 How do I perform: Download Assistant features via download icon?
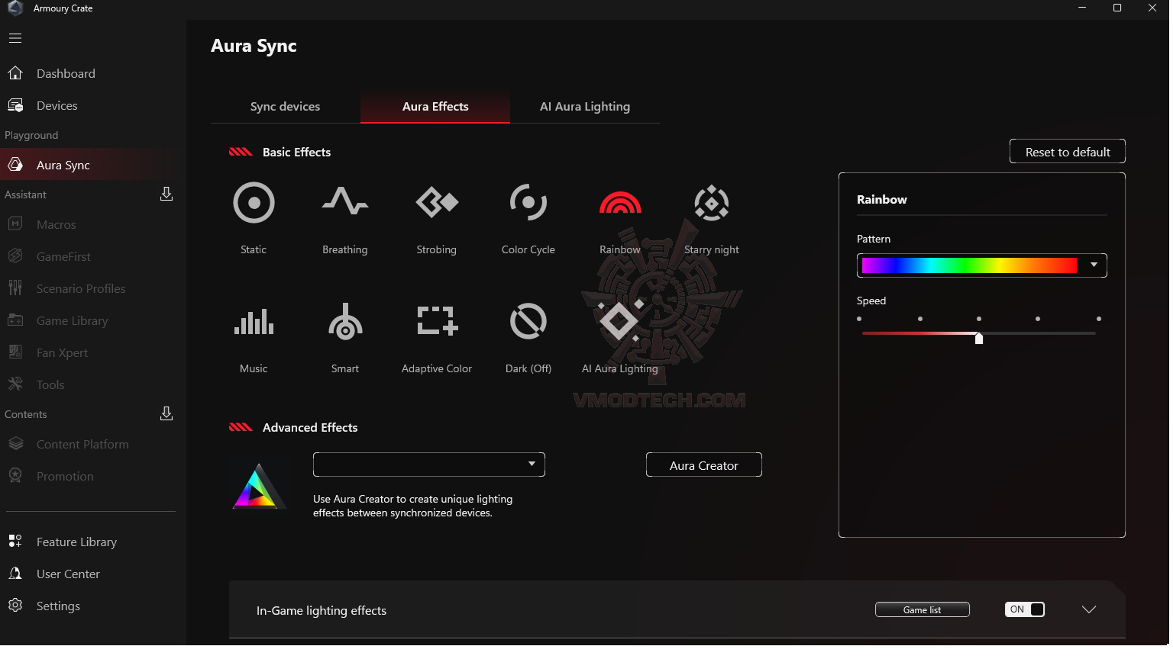tap(166, 194)
